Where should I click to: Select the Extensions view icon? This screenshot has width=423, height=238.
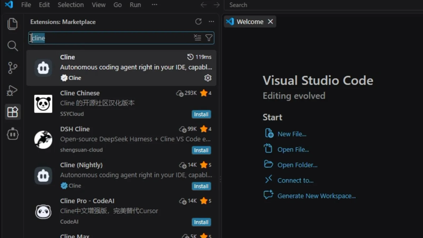tap(12, 112)
